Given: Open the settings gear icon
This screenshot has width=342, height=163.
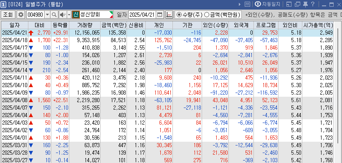Looking at the screenshot, I should (21, 15).
